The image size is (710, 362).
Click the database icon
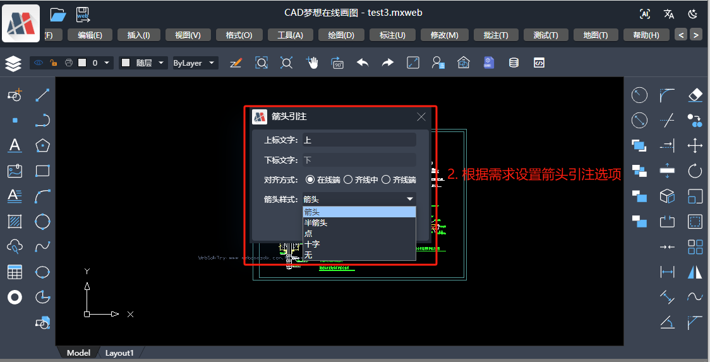tap(514, 63)
